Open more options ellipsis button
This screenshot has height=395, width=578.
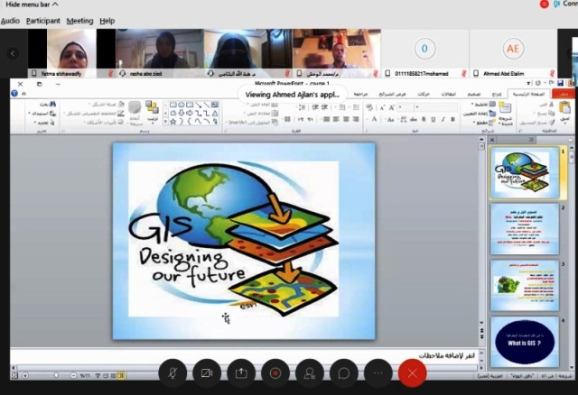(x=378, y=372)
